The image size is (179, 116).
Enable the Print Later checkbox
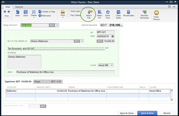click(x=69, y=11)
